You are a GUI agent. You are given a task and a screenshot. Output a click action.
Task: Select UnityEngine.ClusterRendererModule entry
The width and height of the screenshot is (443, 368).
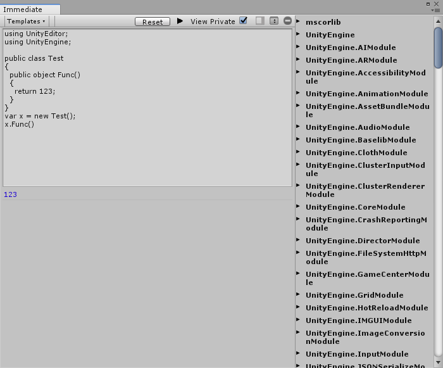[x=365, y=191]
